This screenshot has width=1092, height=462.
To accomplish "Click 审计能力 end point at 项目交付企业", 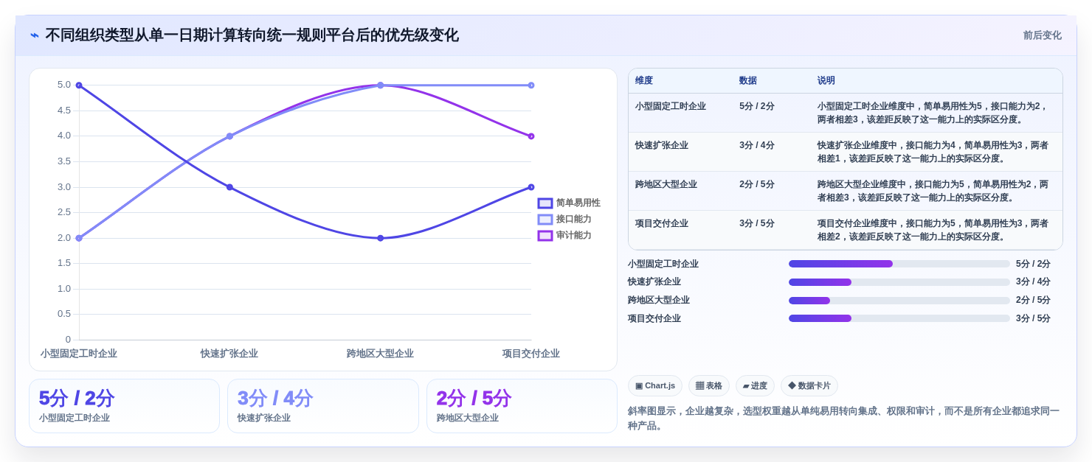I will (531, 136).
